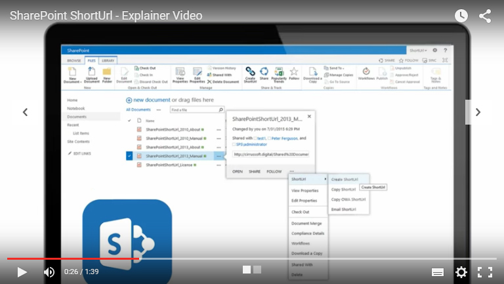Open ellipsis menu for SharePointShortUrl_2010_Manual
The height and width of the screenshot is (284, 504).
219,138
